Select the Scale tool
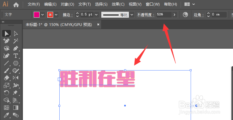 coord(6,85)
